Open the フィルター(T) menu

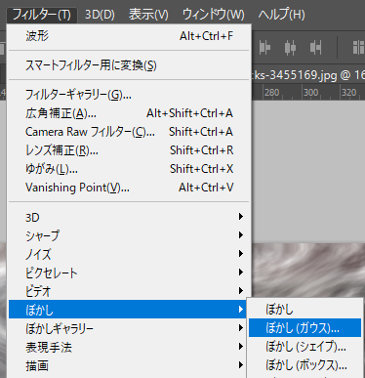(x=42, y=15)
